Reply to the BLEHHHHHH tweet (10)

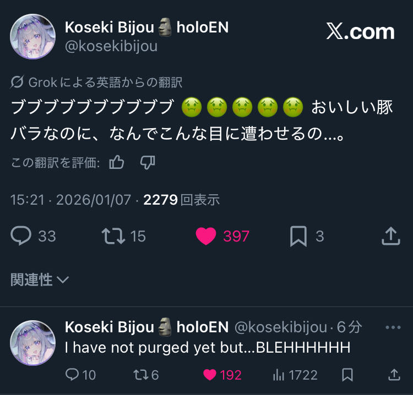click(80, 375)
